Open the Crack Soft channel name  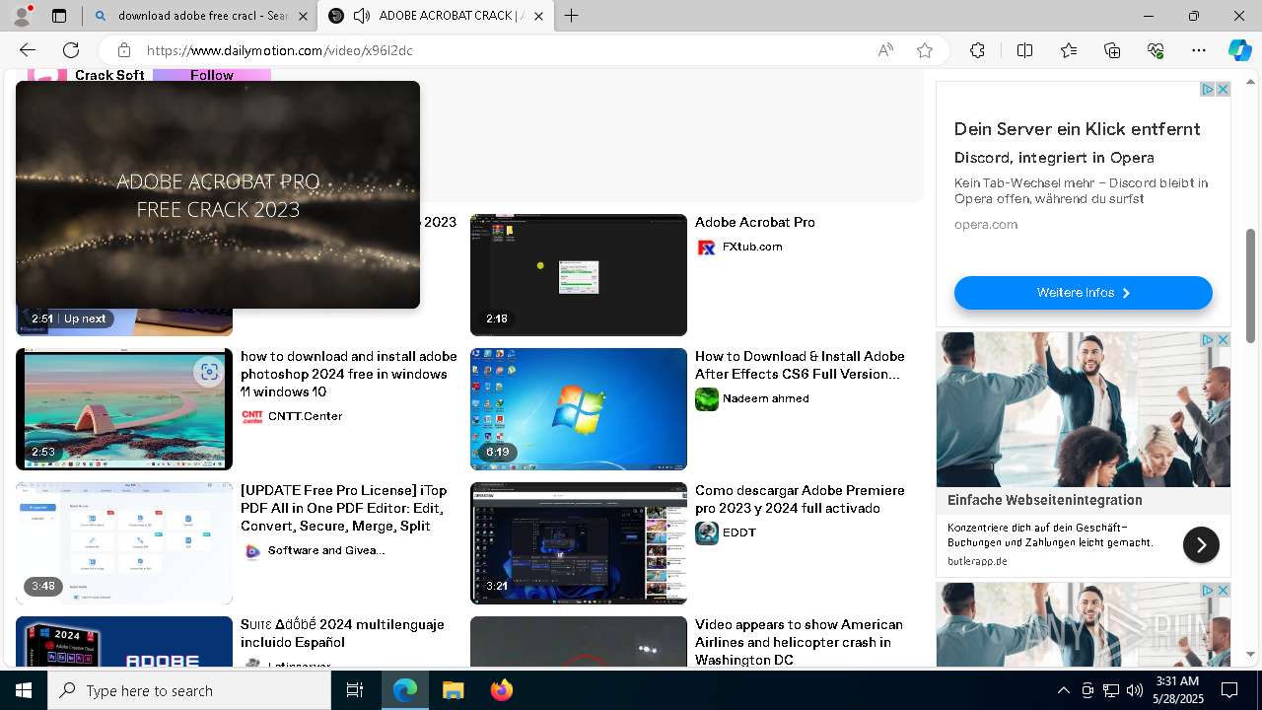(x=109, y=75)
